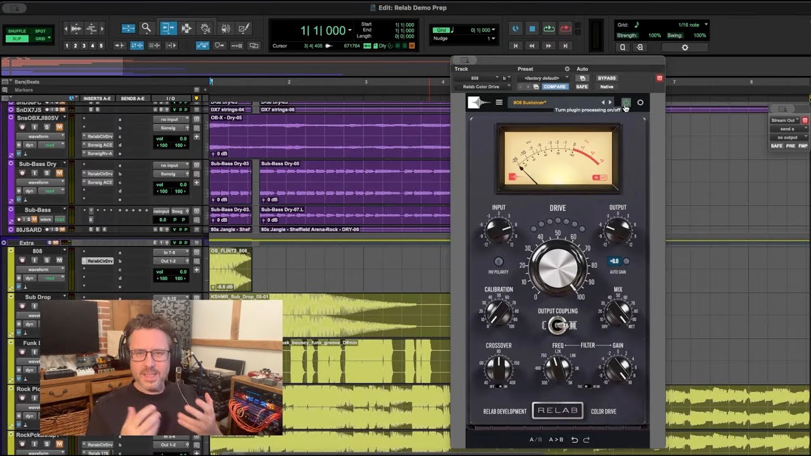
Task: Click the CROSSOVER knob
Action: 499,369
